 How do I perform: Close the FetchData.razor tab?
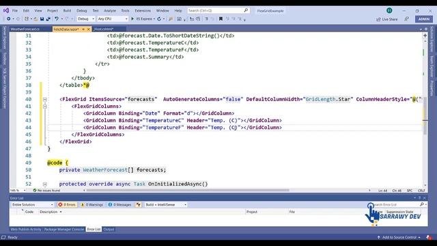[89, 29]
